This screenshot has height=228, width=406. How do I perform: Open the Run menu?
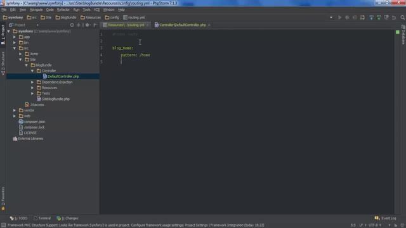(76, 10)
